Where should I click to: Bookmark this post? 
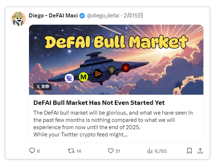[x=189, y=151]
